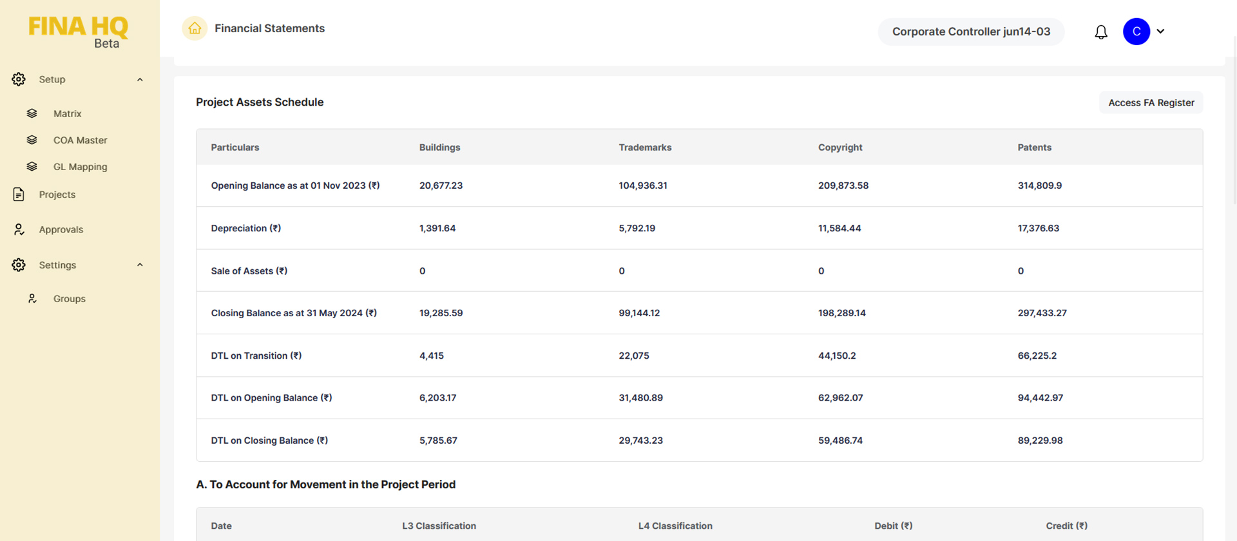The image size is (1237, 541).
Task: Collapse the Setup menu section
Action: pyautogui.click(x=140, y=79)
